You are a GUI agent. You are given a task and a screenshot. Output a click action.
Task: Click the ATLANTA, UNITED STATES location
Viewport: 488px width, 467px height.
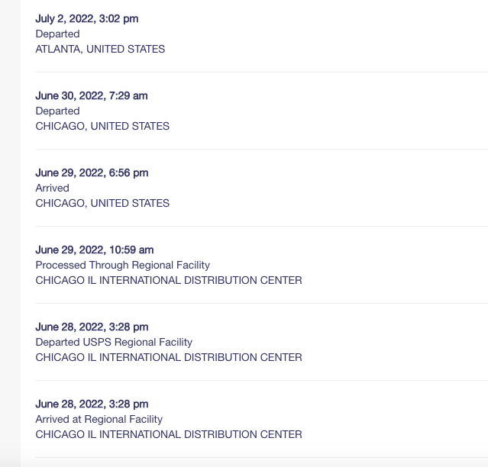pos(100,49)
